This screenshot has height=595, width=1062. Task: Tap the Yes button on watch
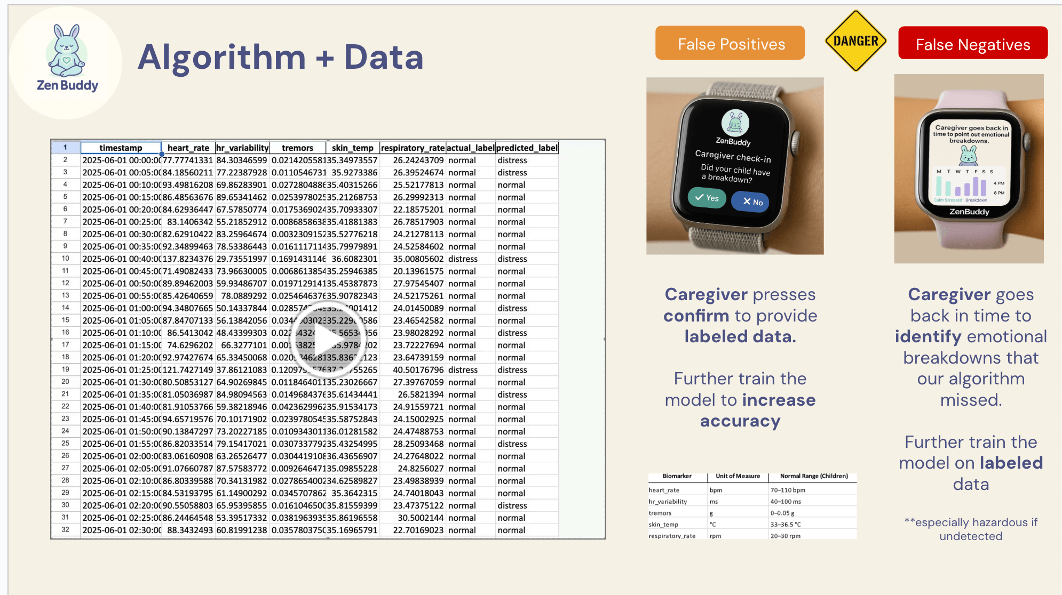(x=707, y=198)
